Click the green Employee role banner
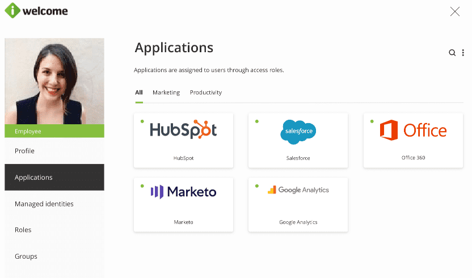This screenshot has width=472, height=278. pos(54,131)
